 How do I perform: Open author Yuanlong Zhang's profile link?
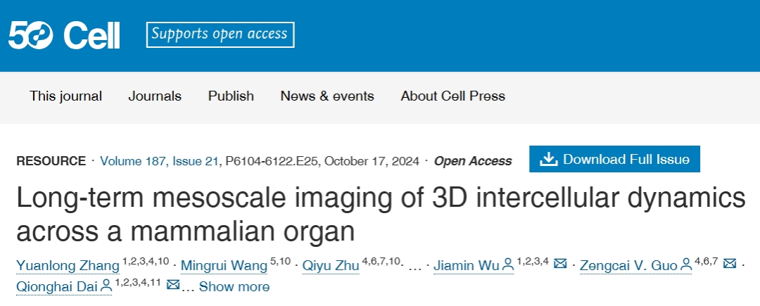(67, 265)
